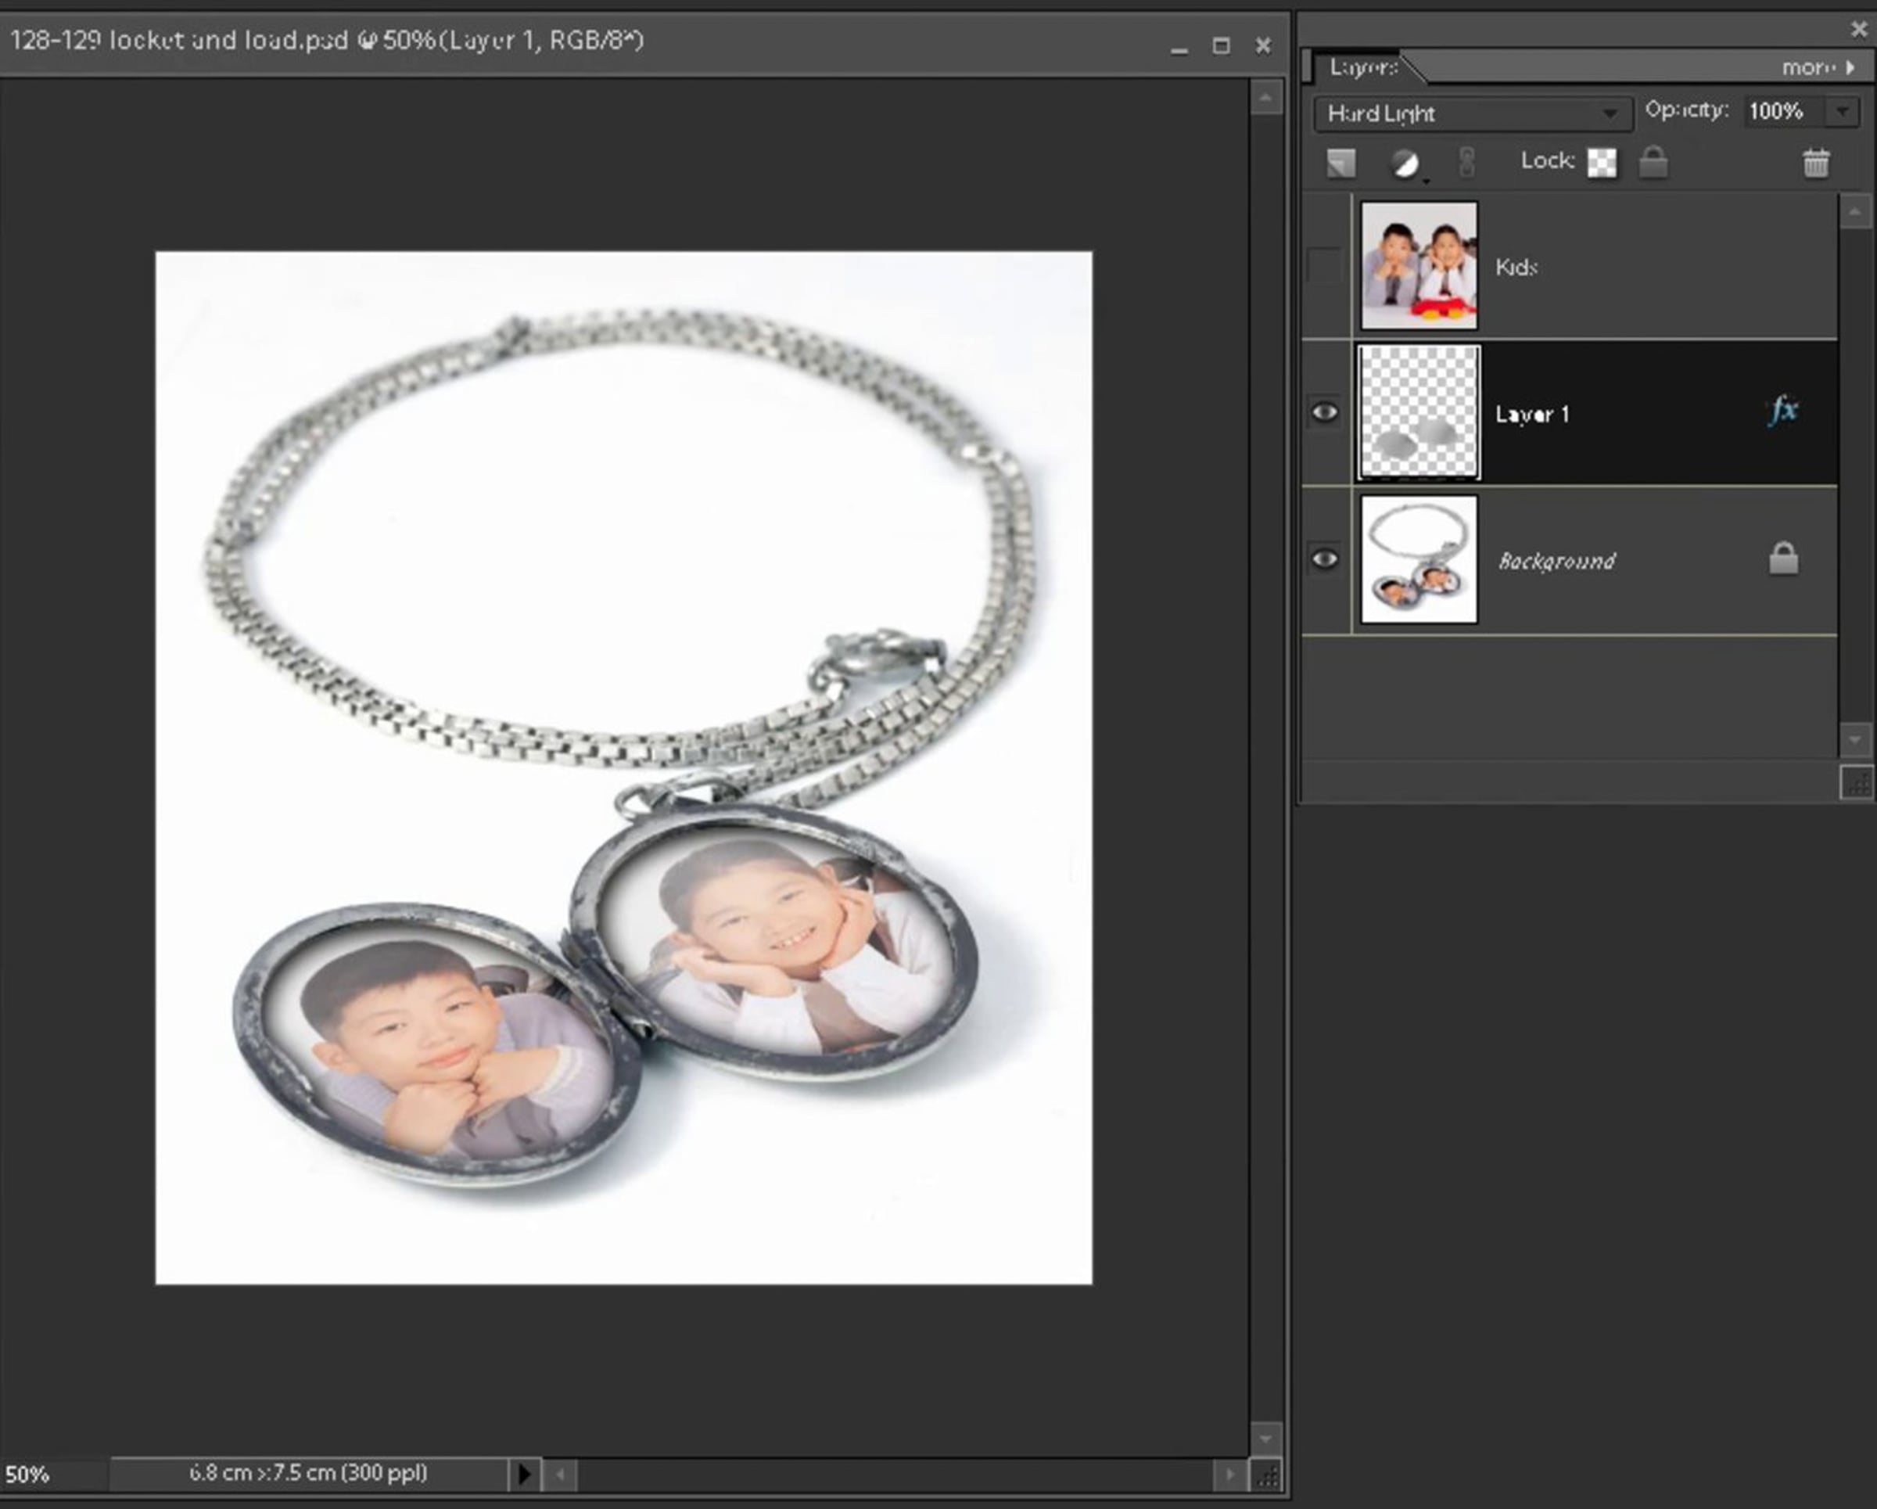Open the adjustment layer icon menu

1405,163
